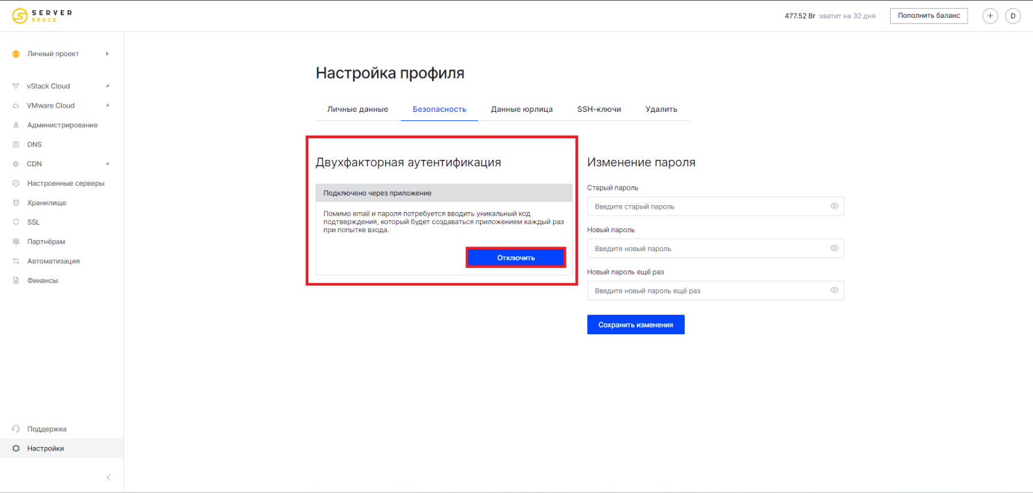Click the Пополнить баланс button
Image resolution: width=1033 pixels, height=493 pixels.
click(929, 15)
